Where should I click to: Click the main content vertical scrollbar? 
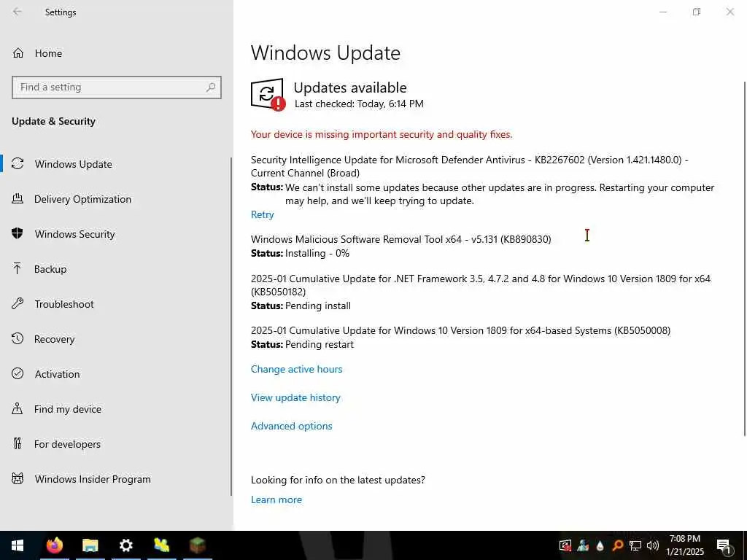coord(744,259)
